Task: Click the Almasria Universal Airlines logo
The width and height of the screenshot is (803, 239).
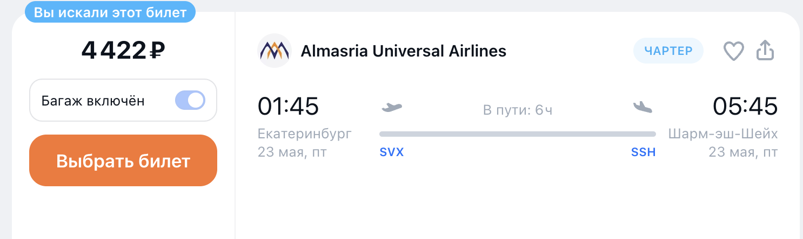Action: point(275,51)
